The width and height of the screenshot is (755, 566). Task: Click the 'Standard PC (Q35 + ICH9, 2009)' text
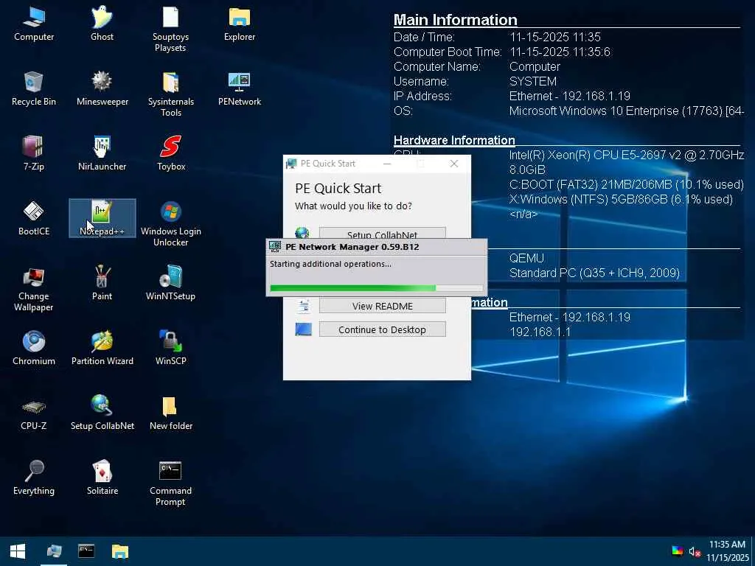pos(594,273)
